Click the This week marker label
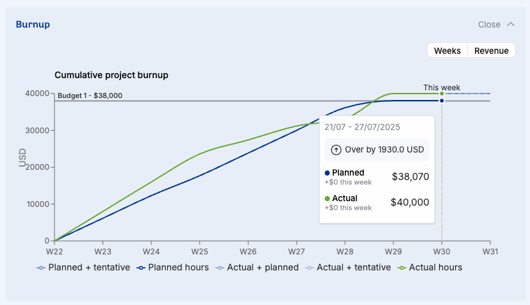This screenshot has width=530, height=305. tap(442, 88)
